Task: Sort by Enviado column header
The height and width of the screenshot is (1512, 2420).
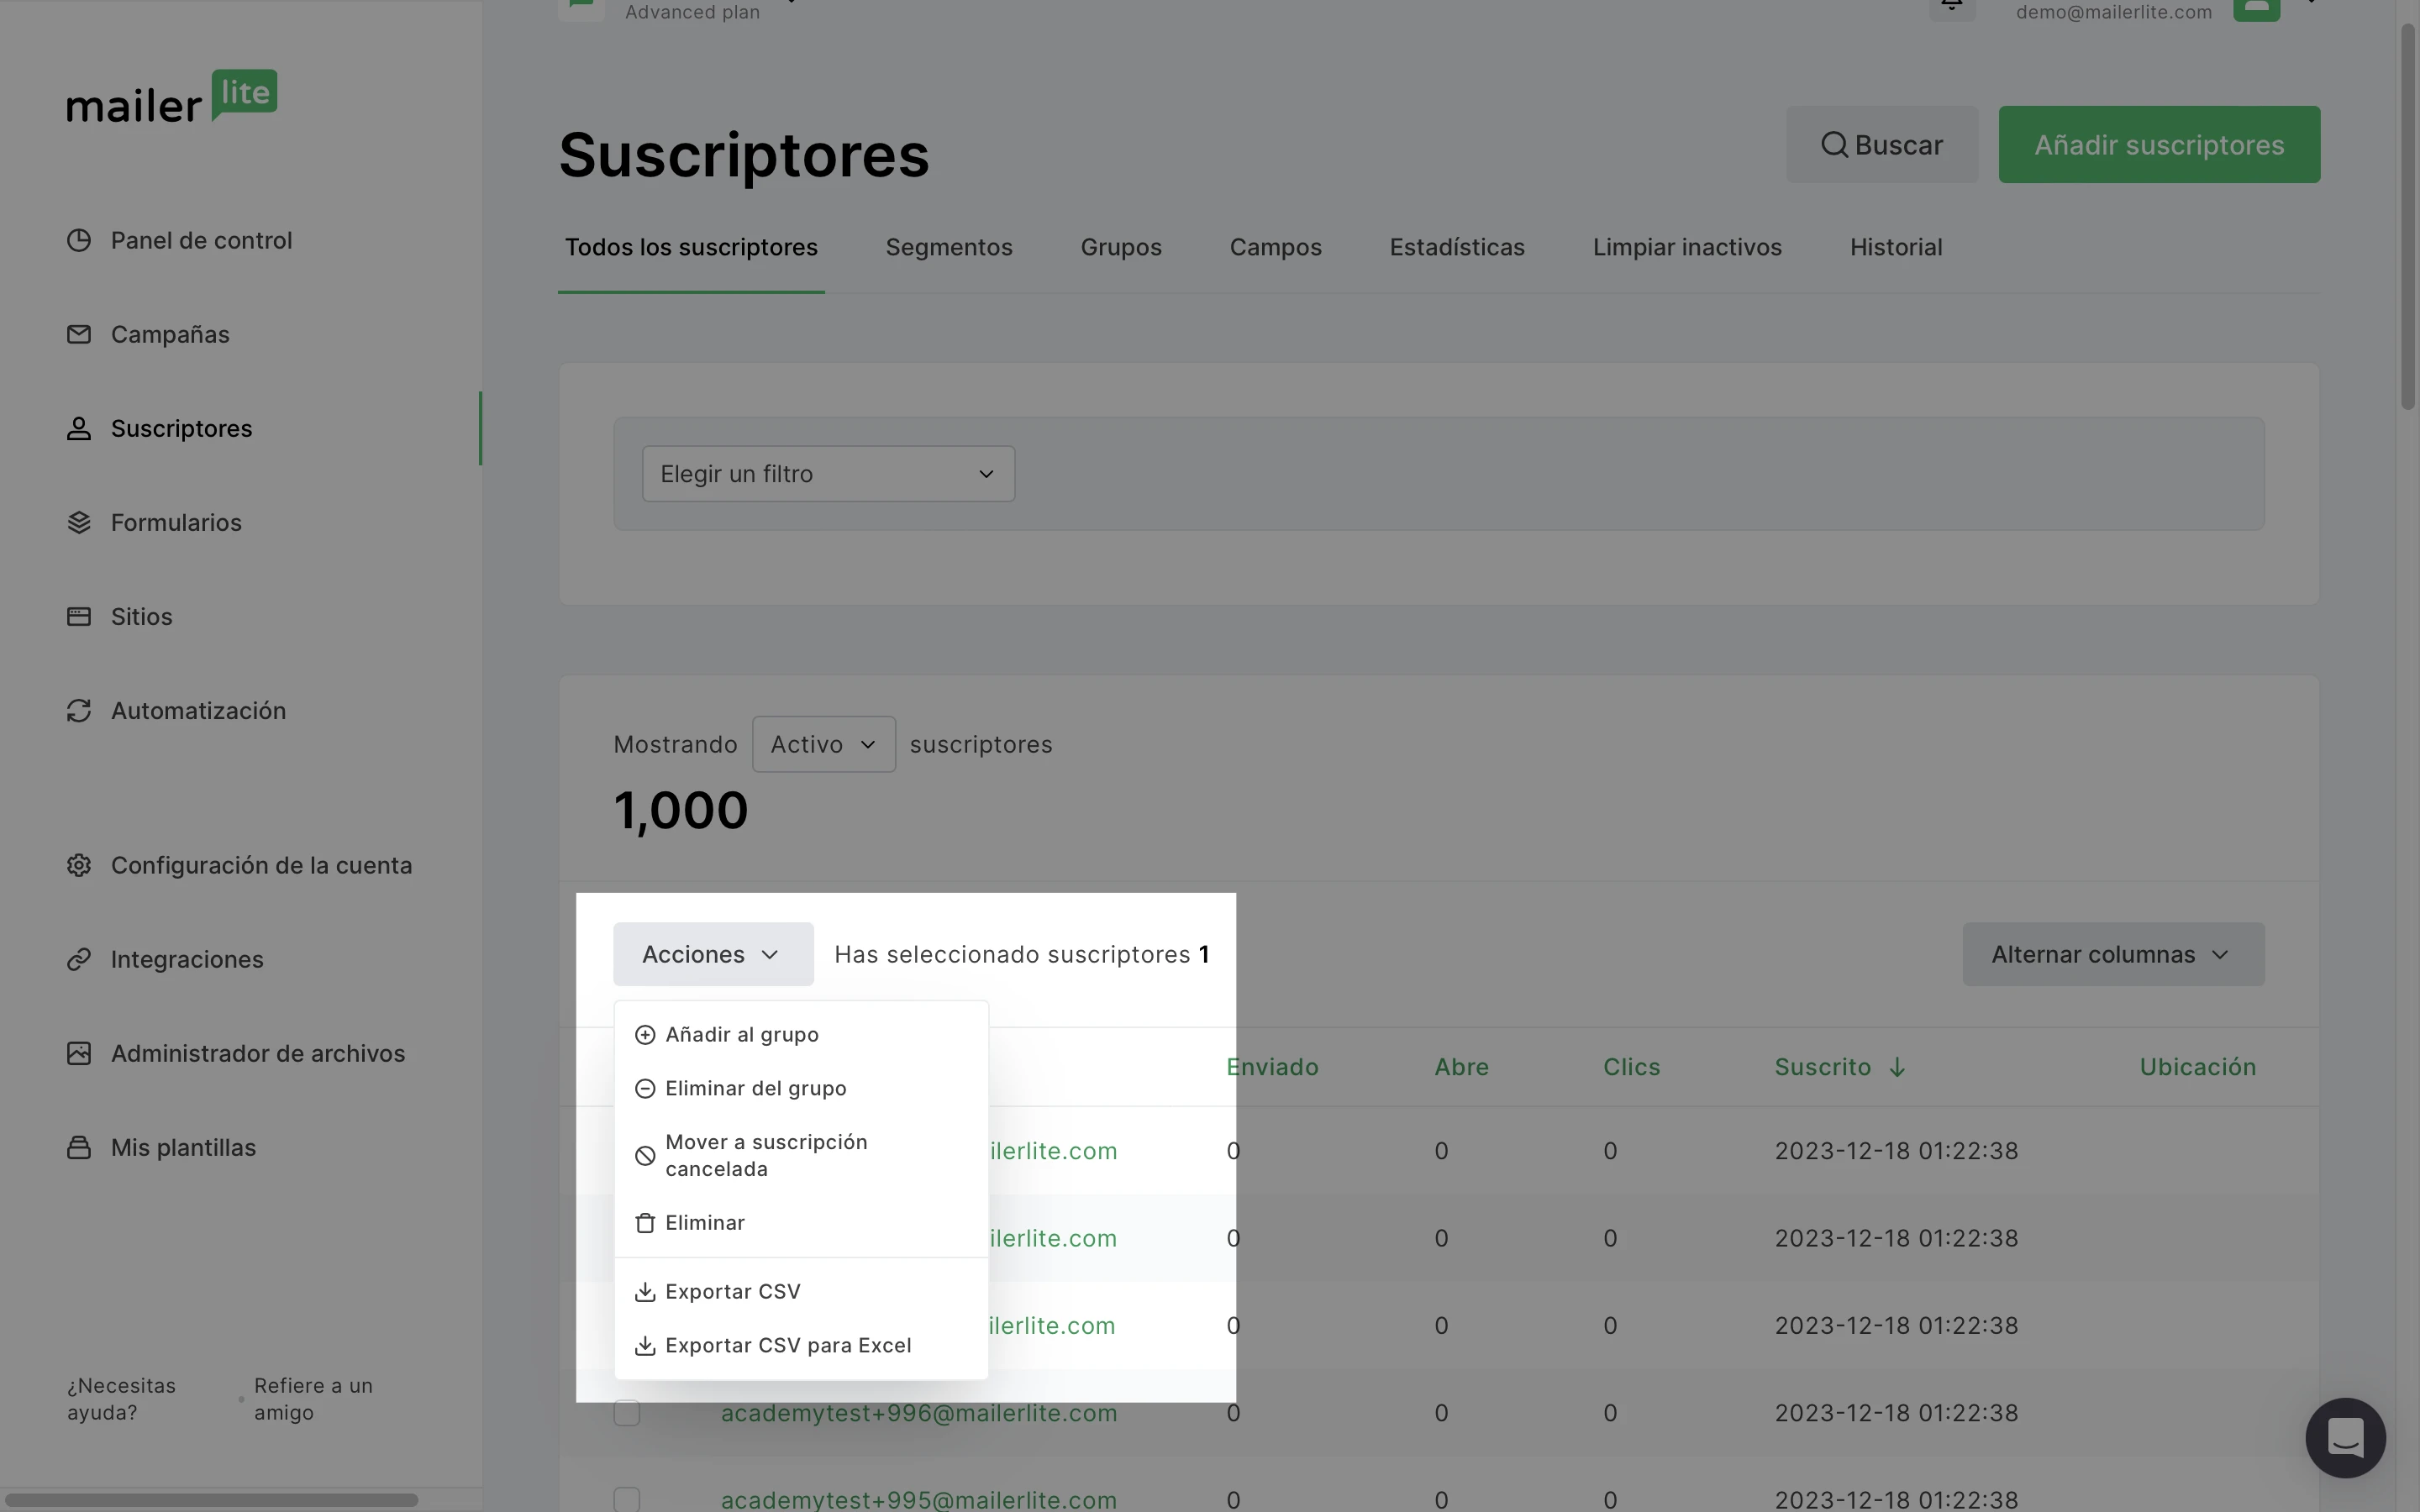Action: click(x=1272, y=1067)
